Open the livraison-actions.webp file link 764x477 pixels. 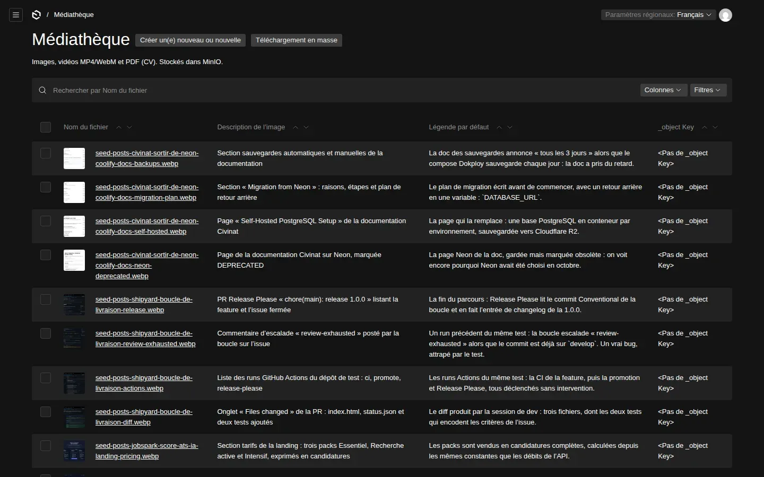(144, 383)
